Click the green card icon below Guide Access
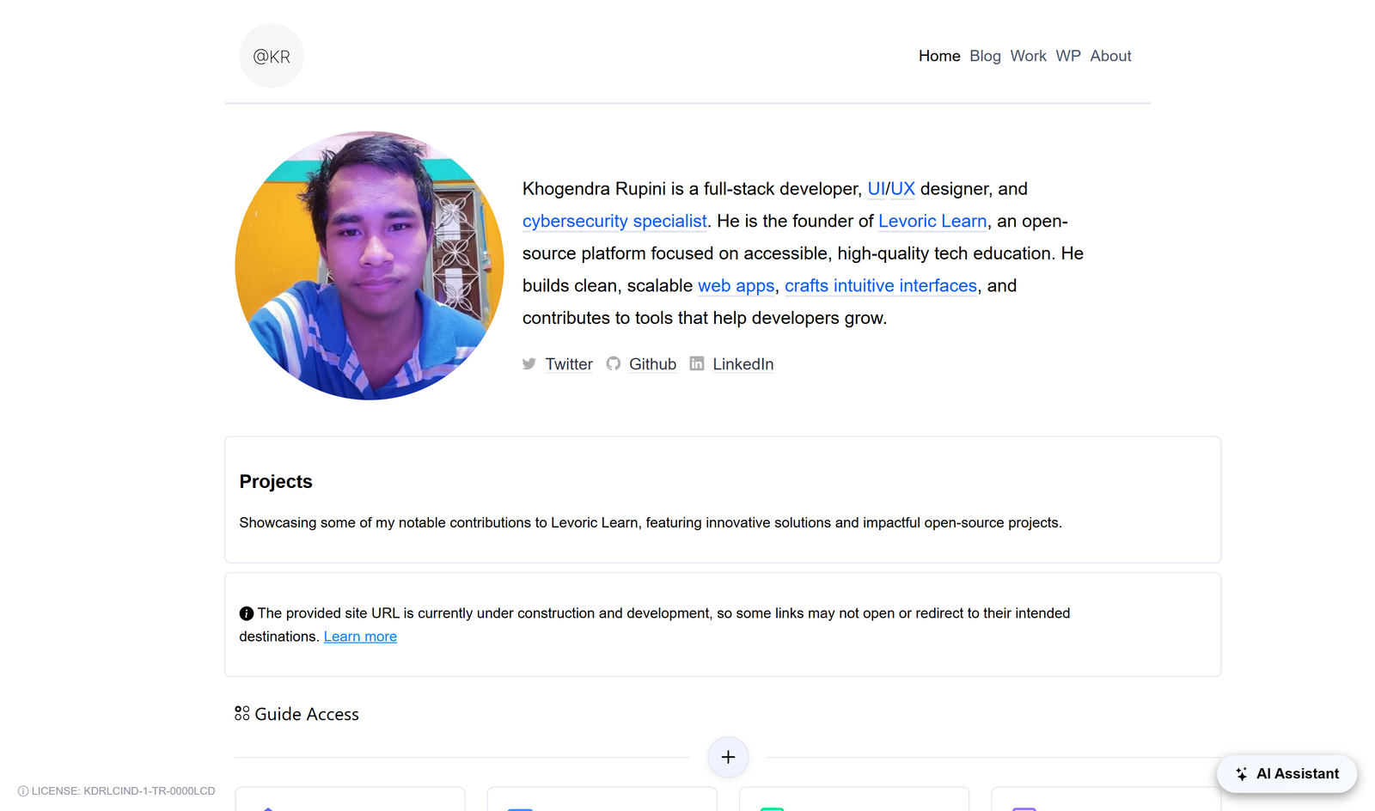Viewport: 1375px width, 811px height. [x=773, y=808]
